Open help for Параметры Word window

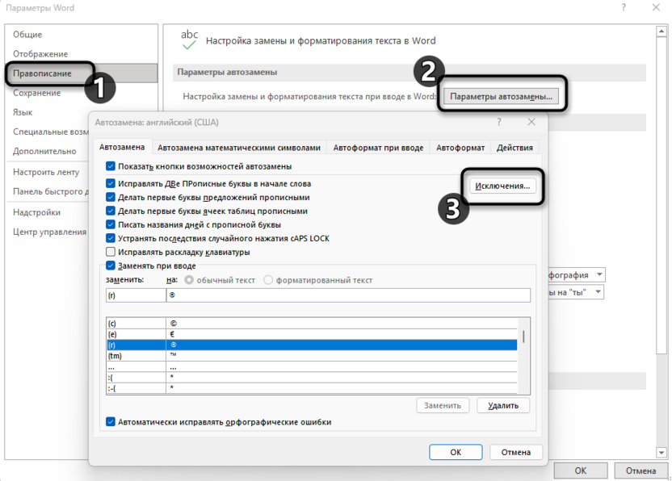624,7
